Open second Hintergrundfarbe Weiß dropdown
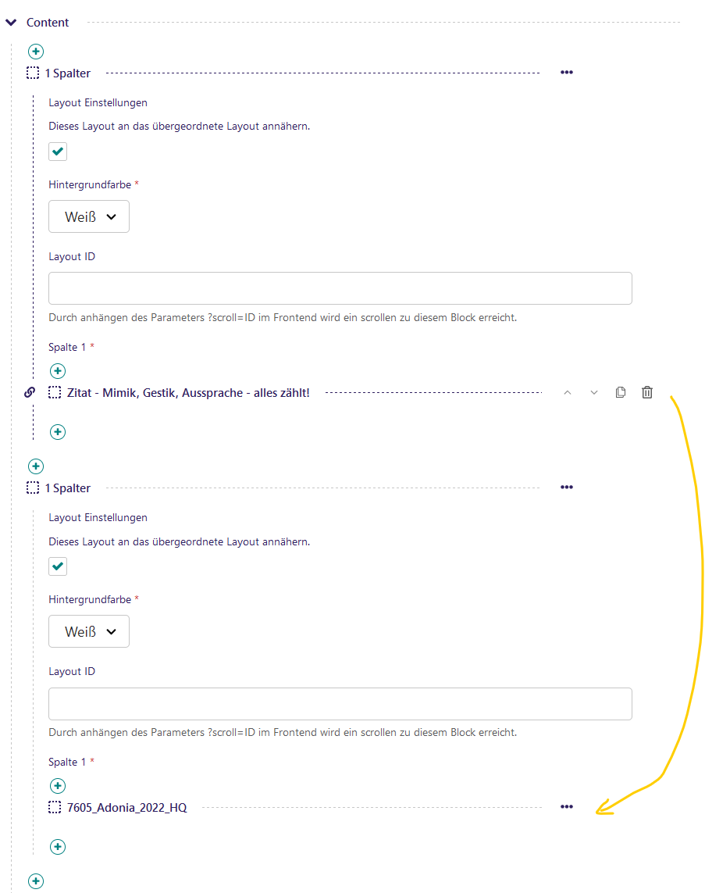Viewport: 705px width, 893px height. [89, 631]
